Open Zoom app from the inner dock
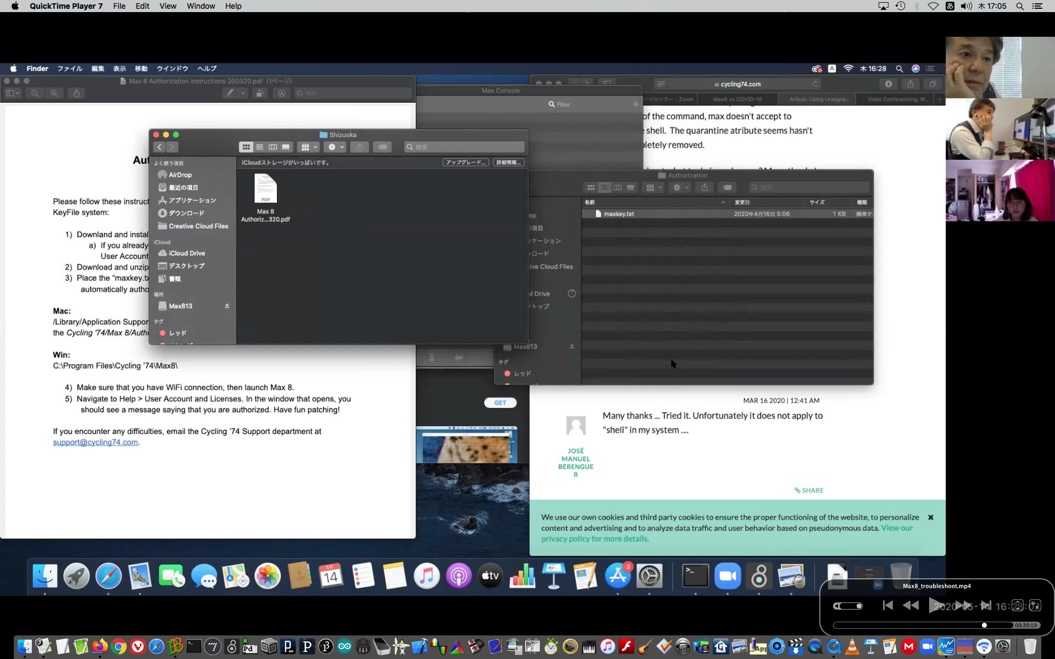1055x659 pixels. (728, 576)
